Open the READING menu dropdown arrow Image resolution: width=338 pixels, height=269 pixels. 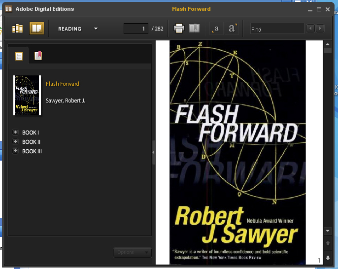pos(96,29)
